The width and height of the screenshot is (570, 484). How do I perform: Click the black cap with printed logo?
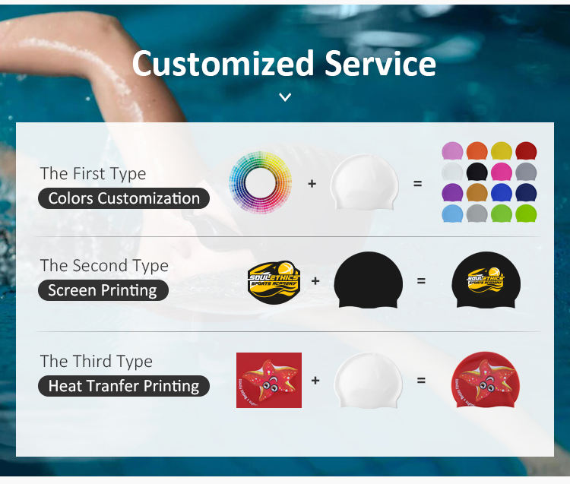[486, 280]
